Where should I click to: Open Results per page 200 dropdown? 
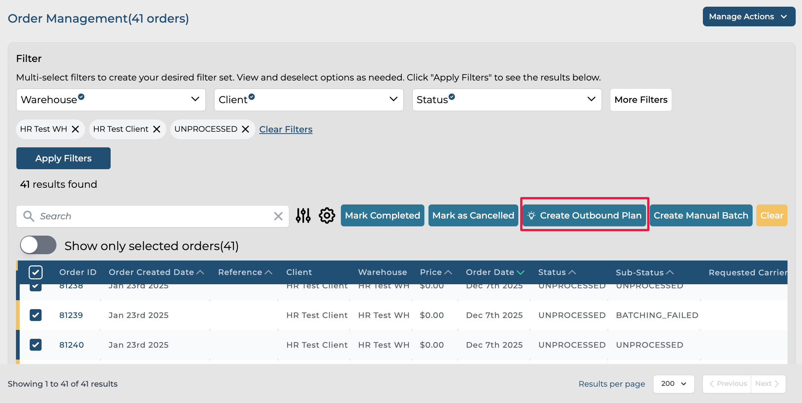[x=674, y=384]
